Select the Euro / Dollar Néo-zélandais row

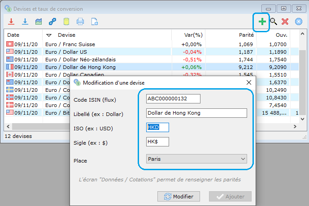coord(151,60)
